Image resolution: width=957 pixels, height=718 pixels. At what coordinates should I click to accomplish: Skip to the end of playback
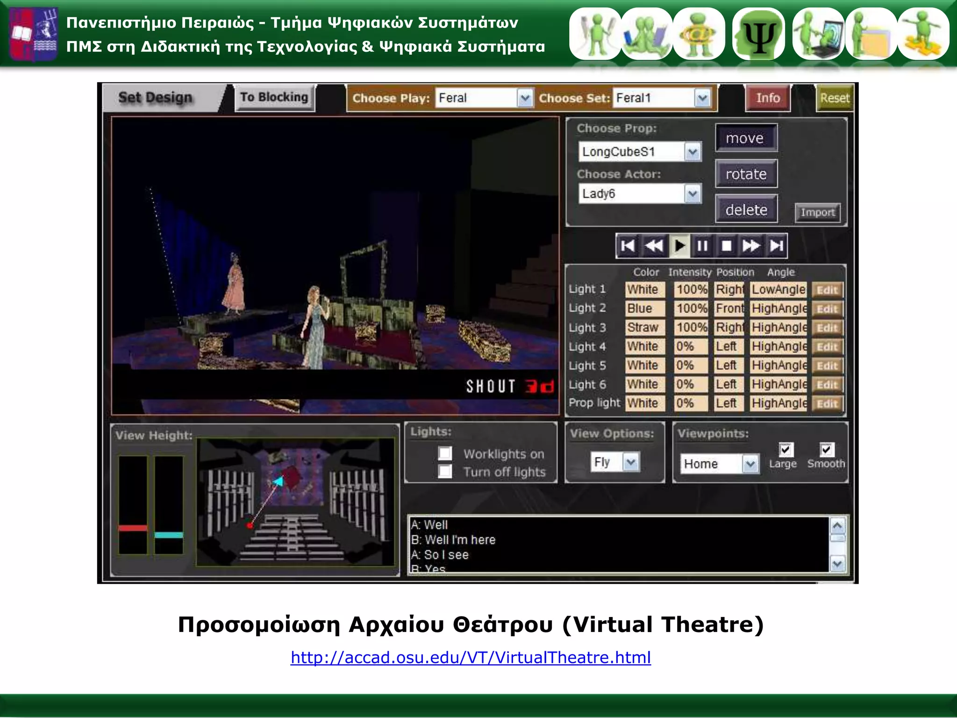pyautogui.click(x=776, y=246)
